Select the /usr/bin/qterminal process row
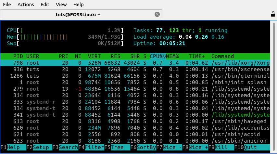 (x=135, y=76)
